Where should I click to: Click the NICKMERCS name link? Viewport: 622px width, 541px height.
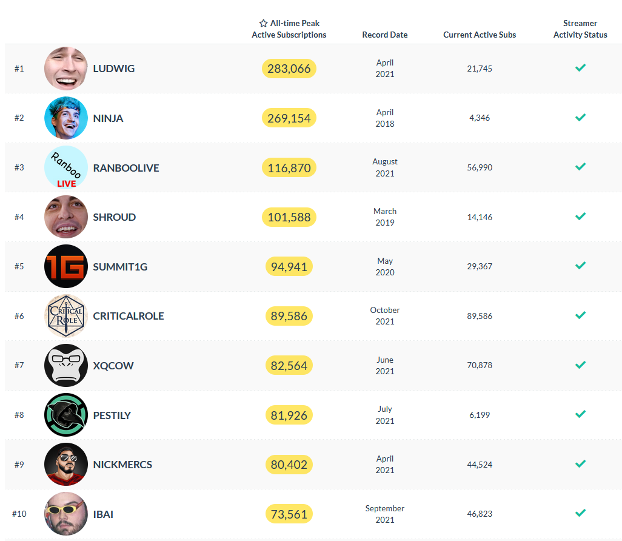pyautogui.click(x=122, y=464)
